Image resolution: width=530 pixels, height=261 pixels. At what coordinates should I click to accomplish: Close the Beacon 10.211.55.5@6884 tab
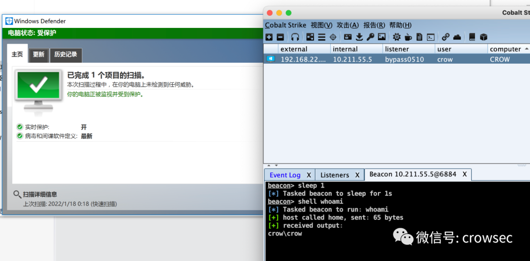click(x=465, y=174)
